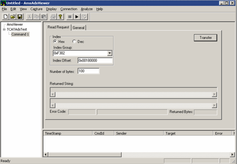Minimize the AmsAdsViewer window
The image size is (237, 164).
pyautogui.click(x=222, y=3)
